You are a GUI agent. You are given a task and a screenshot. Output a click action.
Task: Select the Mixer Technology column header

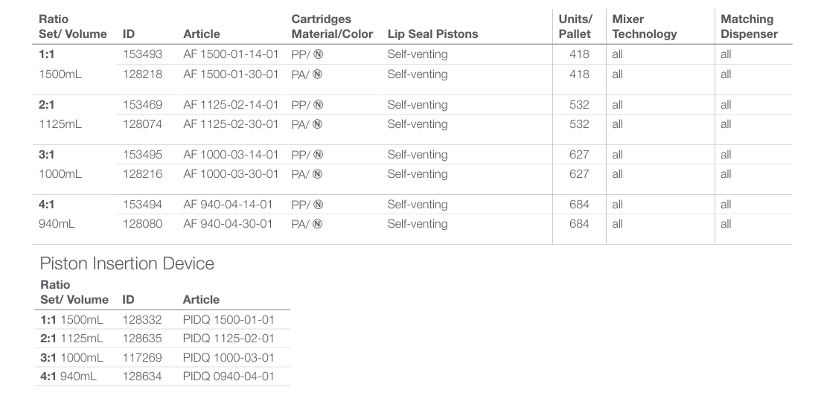(x=644, y=26)
